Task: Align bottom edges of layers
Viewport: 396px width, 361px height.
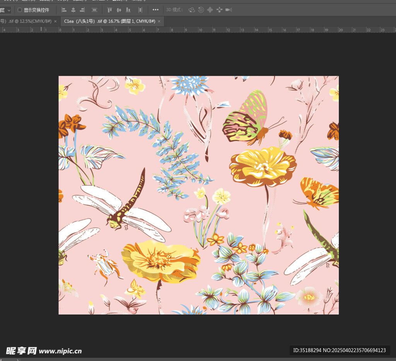Action: point(128,10)
